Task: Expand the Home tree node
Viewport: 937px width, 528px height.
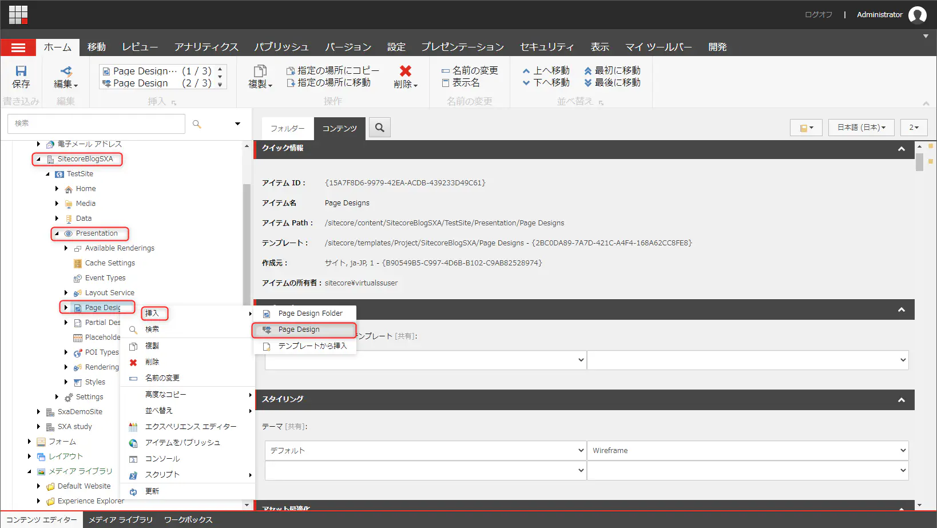Action: tap(57, 189)
